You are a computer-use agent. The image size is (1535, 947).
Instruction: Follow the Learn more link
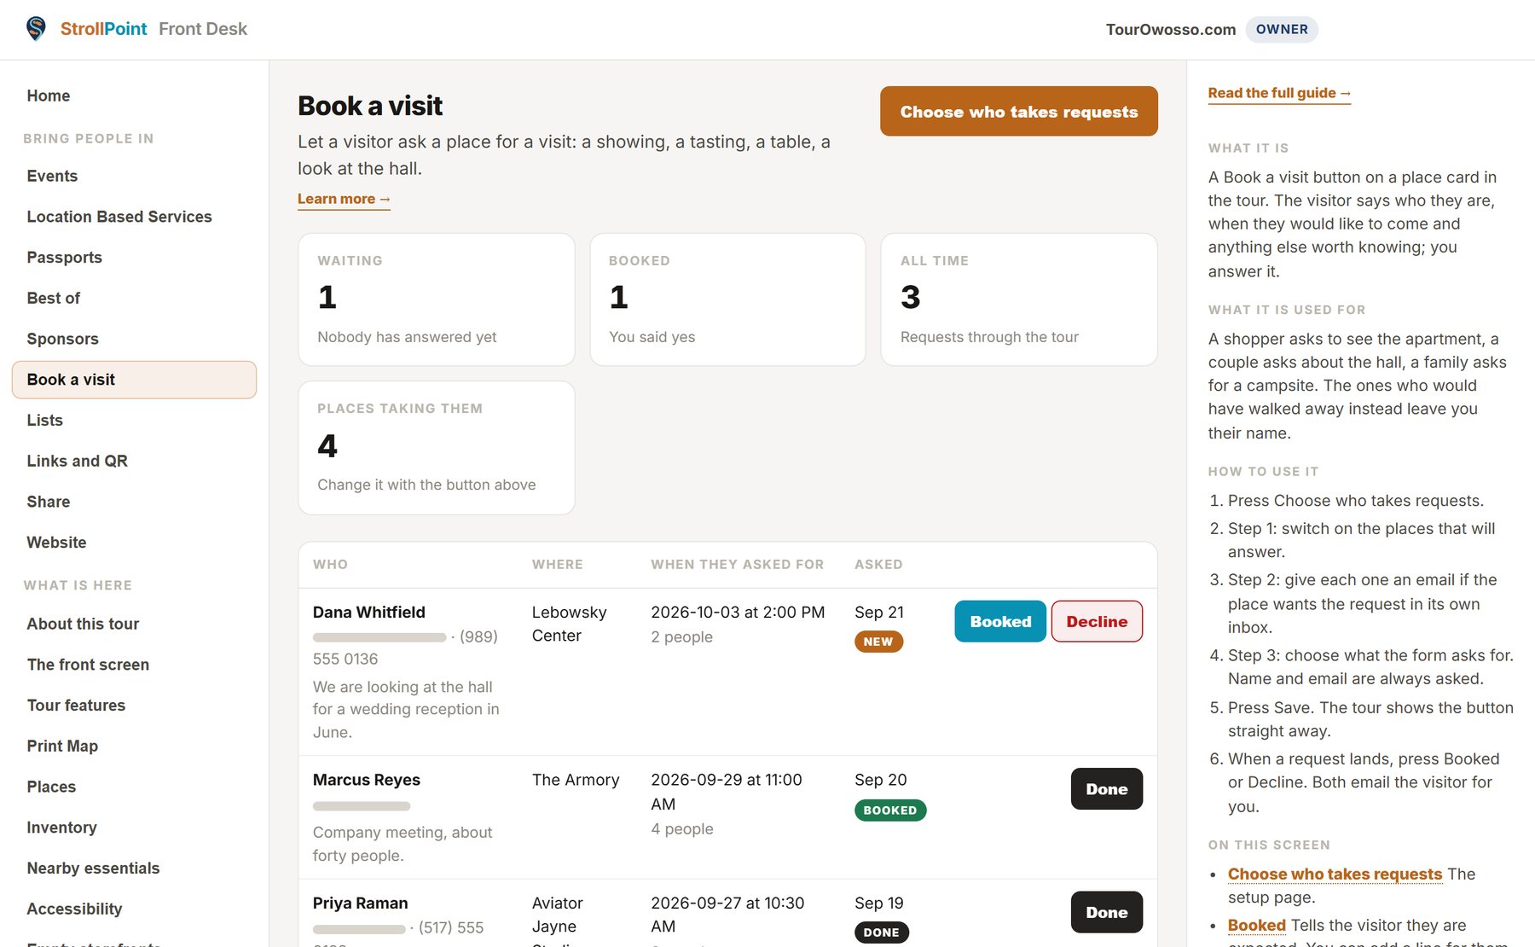(344, 199)
